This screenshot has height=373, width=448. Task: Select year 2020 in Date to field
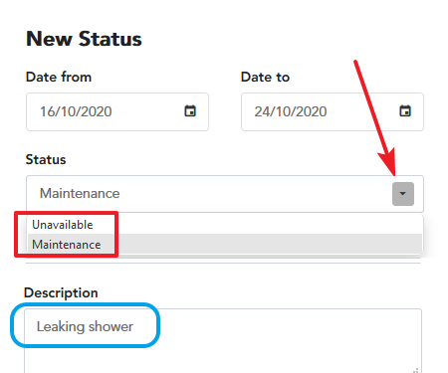(x=311, y=111)
